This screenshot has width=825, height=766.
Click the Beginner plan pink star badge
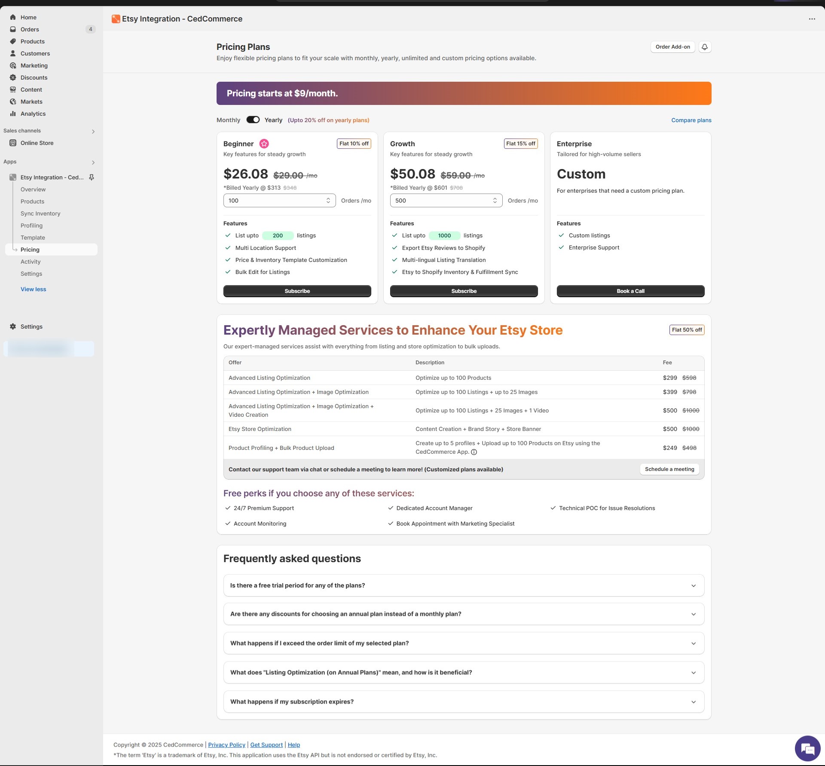(x=264, y=144)
